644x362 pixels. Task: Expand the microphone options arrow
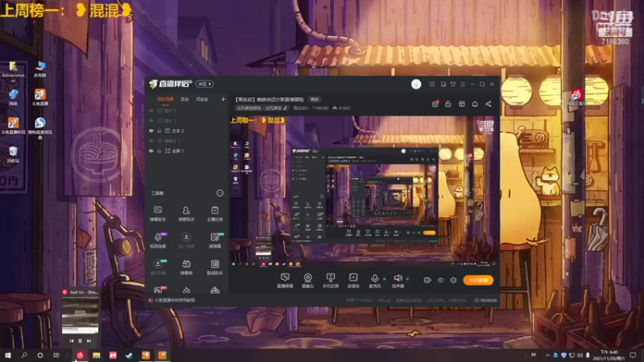385,278
